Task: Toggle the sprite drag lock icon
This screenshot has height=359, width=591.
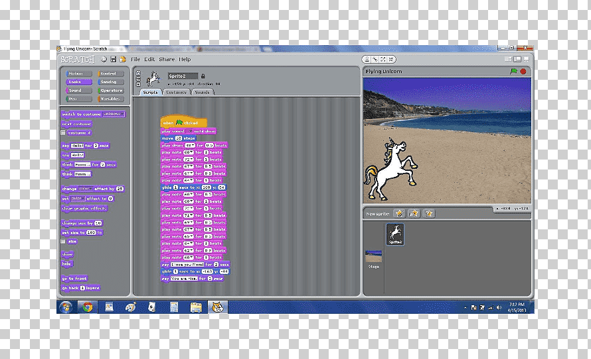Action: [x=203, y=76]
